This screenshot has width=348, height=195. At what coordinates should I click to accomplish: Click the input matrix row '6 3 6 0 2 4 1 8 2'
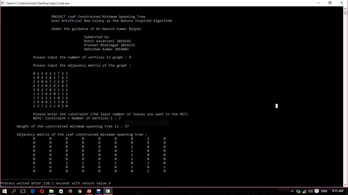coord(50,86)
